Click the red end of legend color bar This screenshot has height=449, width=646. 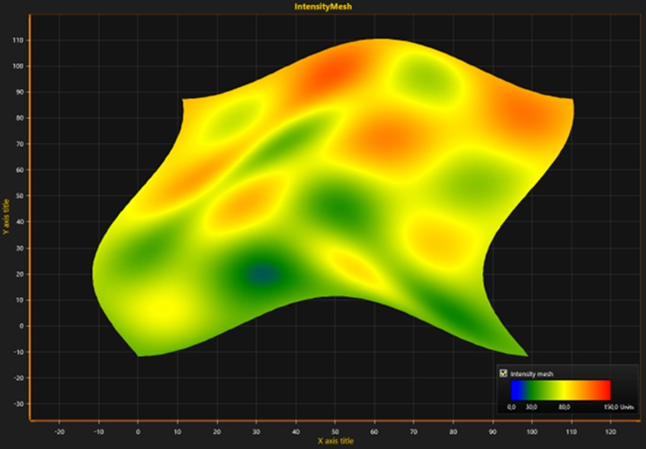pos(605,390)
